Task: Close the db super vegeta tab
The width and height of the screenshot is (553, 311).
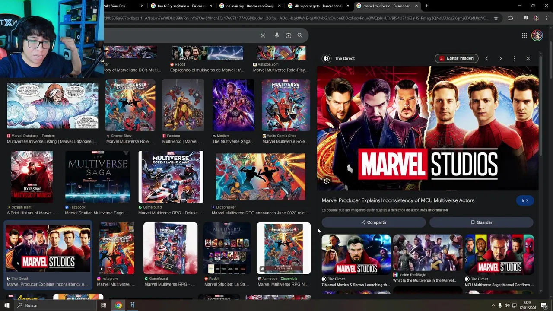Action: point(348,6)
